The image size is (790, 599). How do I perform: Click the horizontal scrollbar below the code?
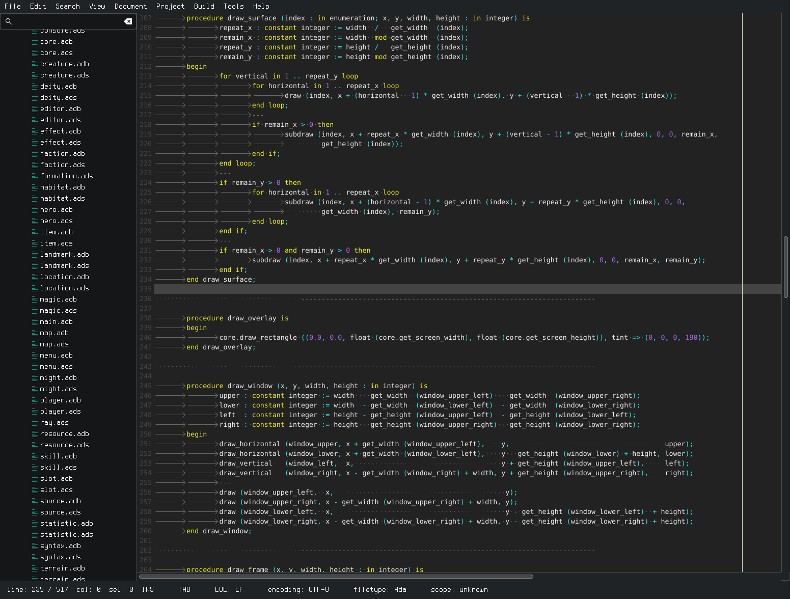tap(336, 577)
